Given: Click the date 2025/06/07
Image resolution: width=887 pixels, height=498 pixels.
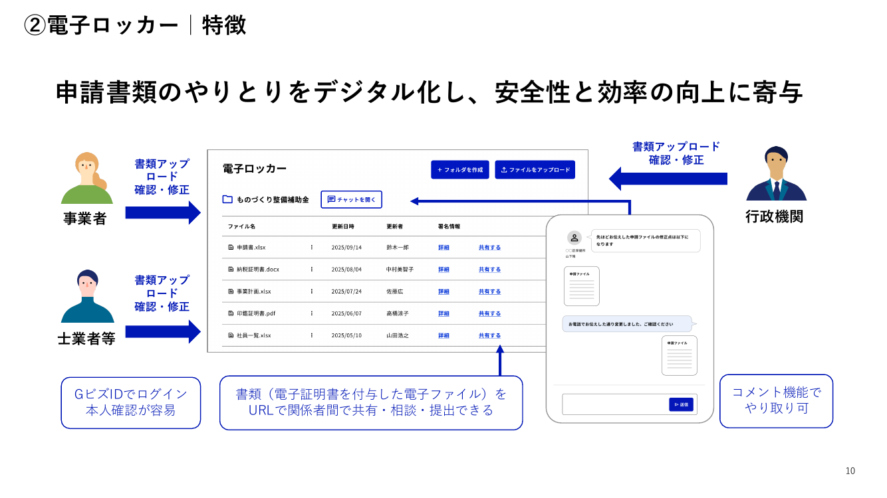Looking at the screenshot, I should tap(346, 313).
